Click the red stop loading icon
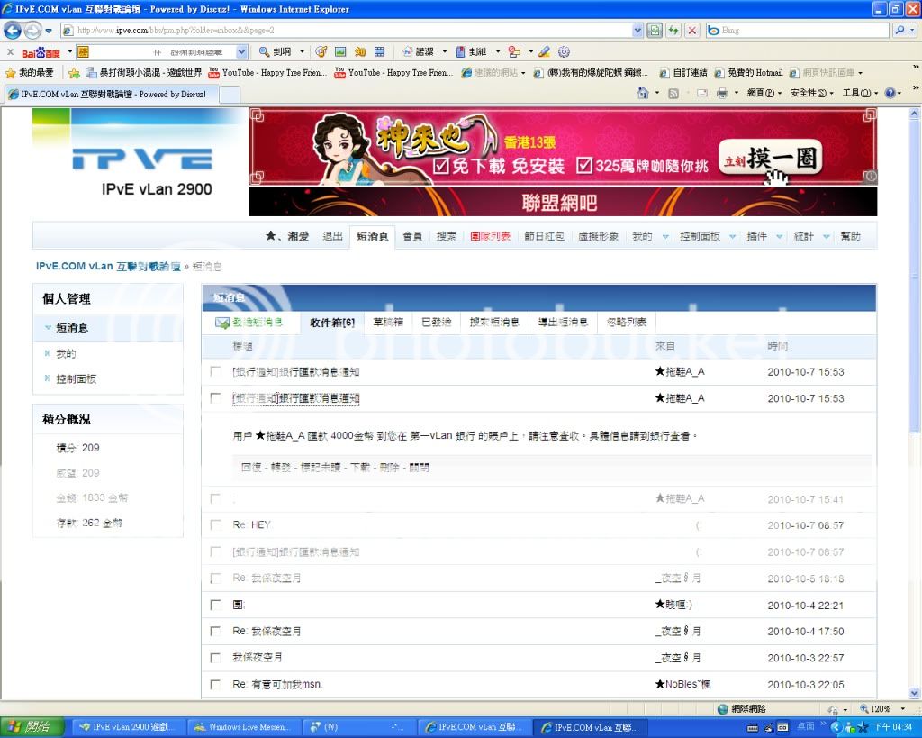This screenshot has width=922, height=738. (691, 30)
